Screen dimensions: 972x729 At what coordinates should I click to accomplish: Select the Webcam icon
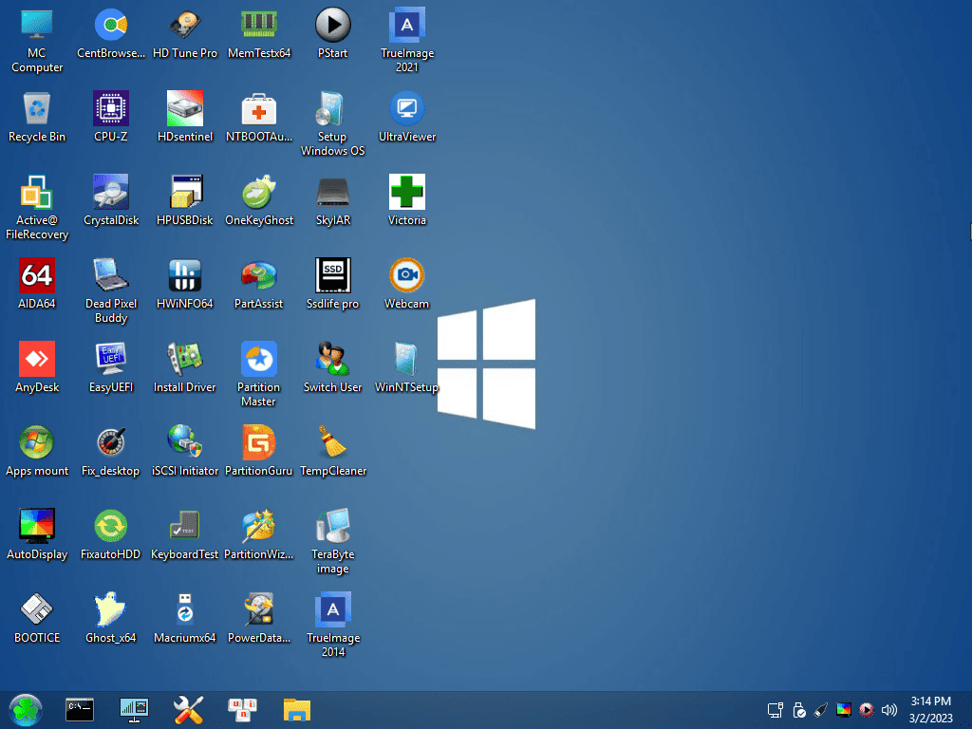tap(407, 275)
